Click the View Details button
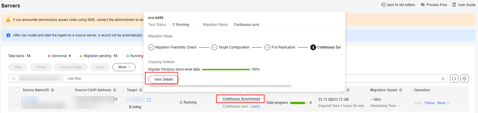The height and width of the screenshot is (113, 478). [x=164, y=79]
